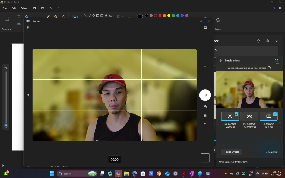Open Camera app settings gear

click(x=28, y=27)
